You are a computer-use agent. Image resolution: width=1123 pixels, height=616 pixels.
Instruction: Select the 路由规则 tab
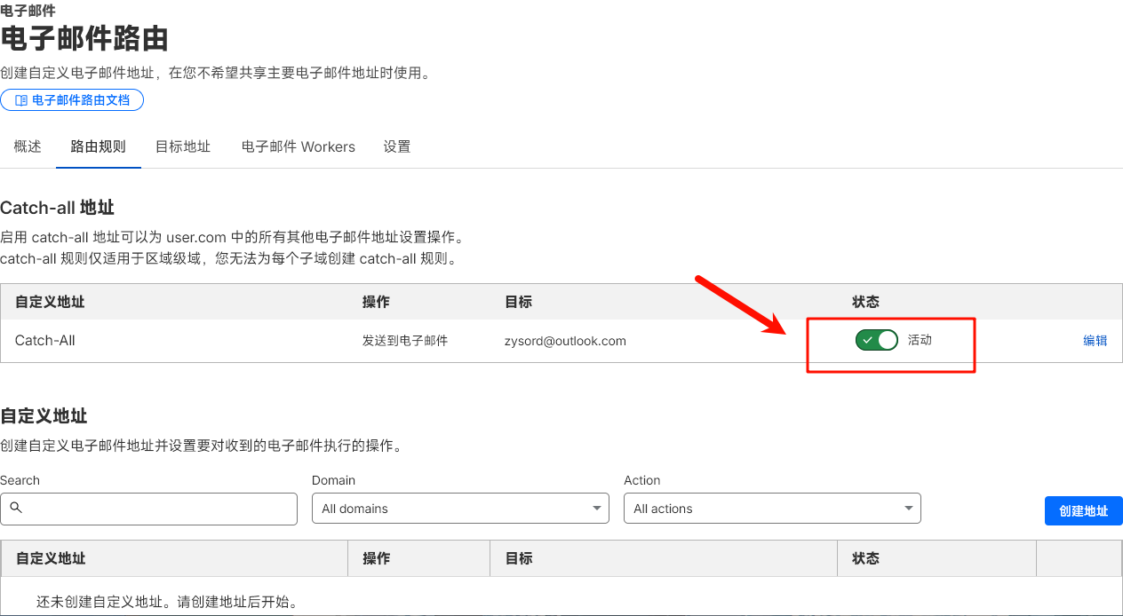[99, 146]
